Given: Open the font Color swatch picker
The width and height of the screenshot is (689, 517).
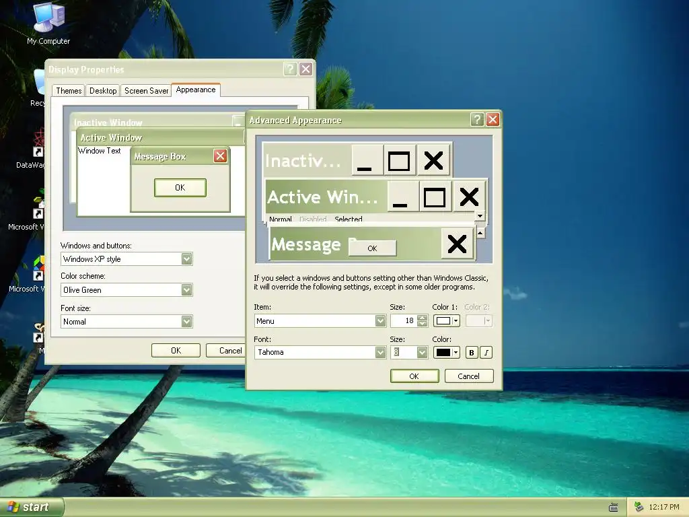Looking at the screenshot, I should (447, 352).
